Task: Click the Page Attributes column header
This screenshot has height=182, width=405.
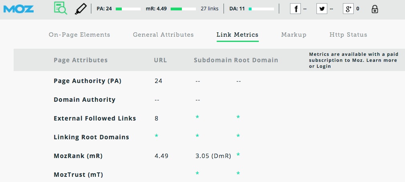Action: pos(81,60)
